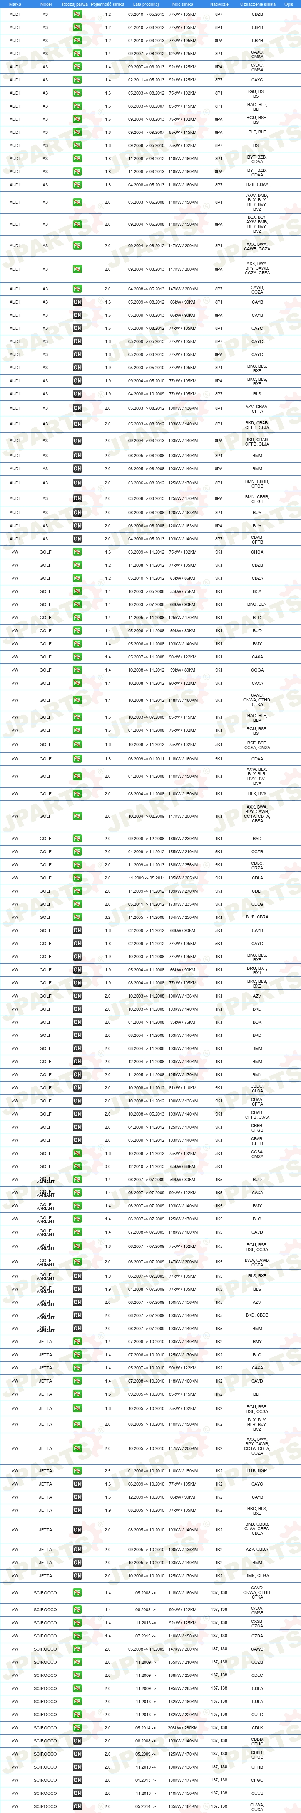This screenshot has width=301, height=1813.
Task: Click the Opis column header
Action: (x=289, y=4)
